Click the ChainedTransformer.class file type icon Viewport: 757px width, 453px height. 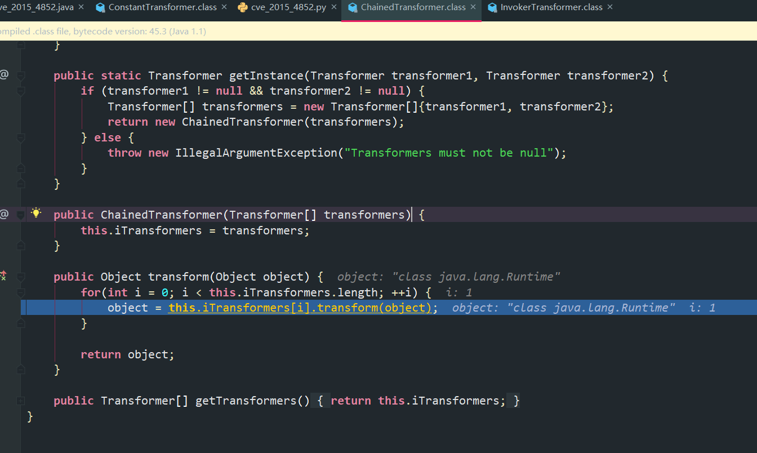353,7
